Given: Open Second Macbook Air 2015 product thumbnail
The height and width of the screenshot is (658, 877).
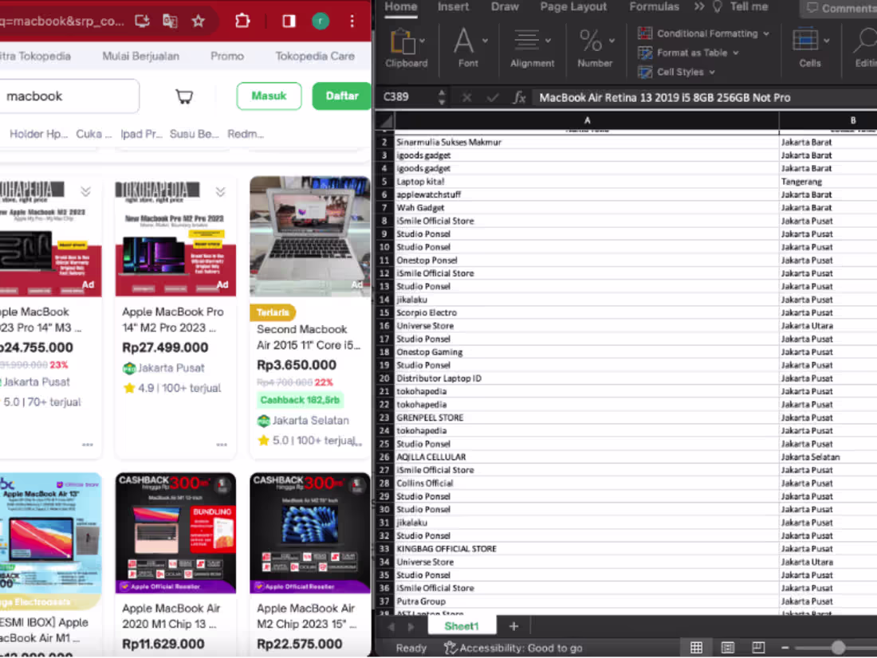Looking at the screenshot, I should [x=310, y=236].
